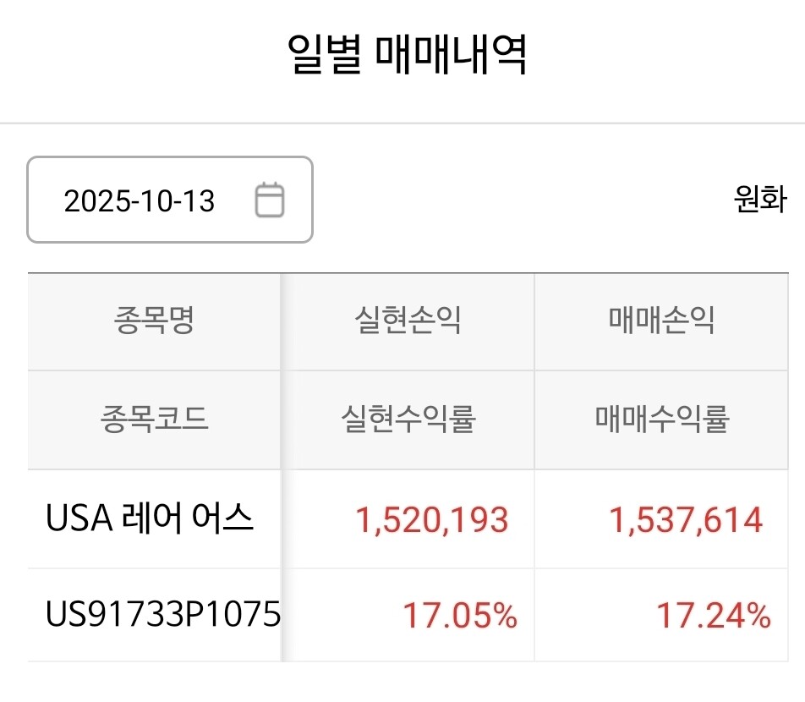
Task: Select the 종목명 column header
Action: click(x=154, y=321)
